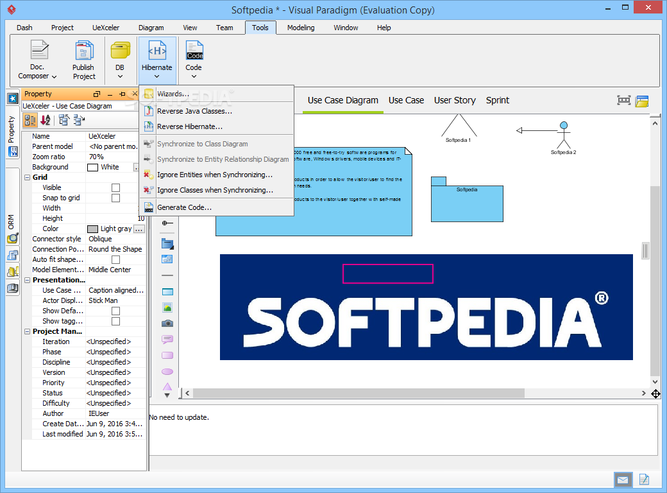This screenshot has height=493, width=667.
Task: Click the pan diagram crosshair icon
Action: coord(656,394)
